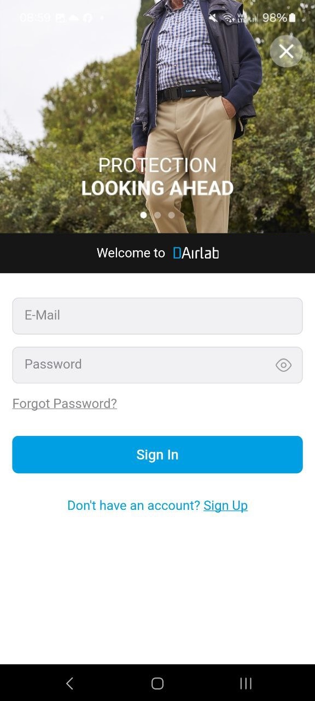
Task: Focus the E-Mail input field
Action: click(157, 316)
